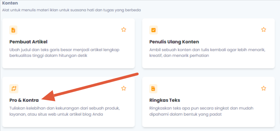Toggle the favorite star on Pro & Kontra
280x131 pixels.
(124, 88)
